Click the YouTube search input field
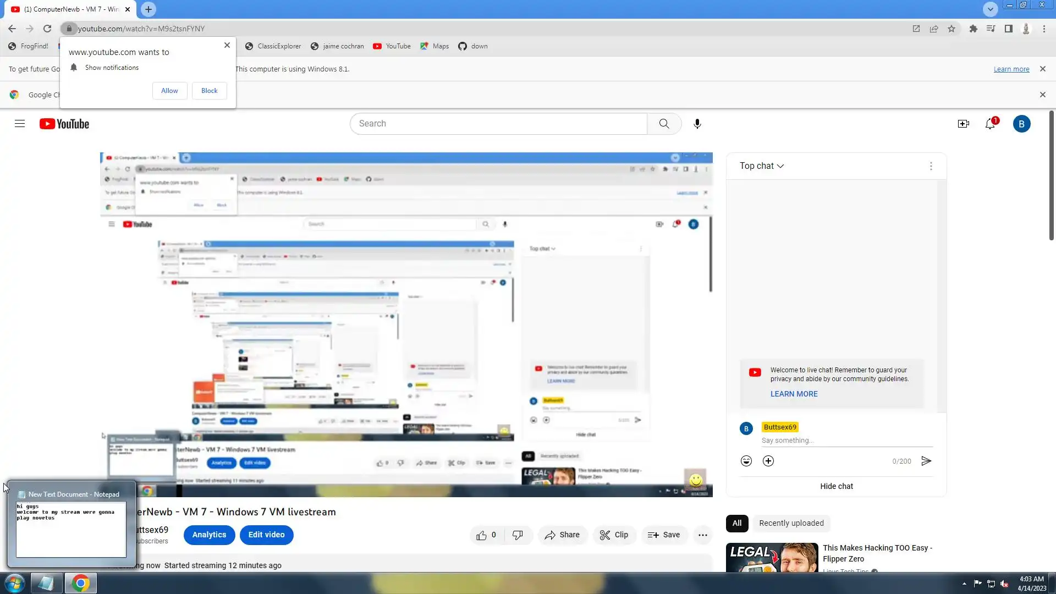 point(498,124)
